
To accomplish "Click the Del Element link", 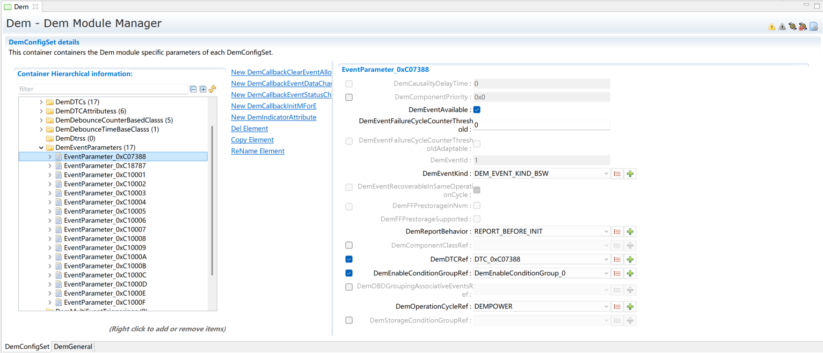I will point(250,129).
